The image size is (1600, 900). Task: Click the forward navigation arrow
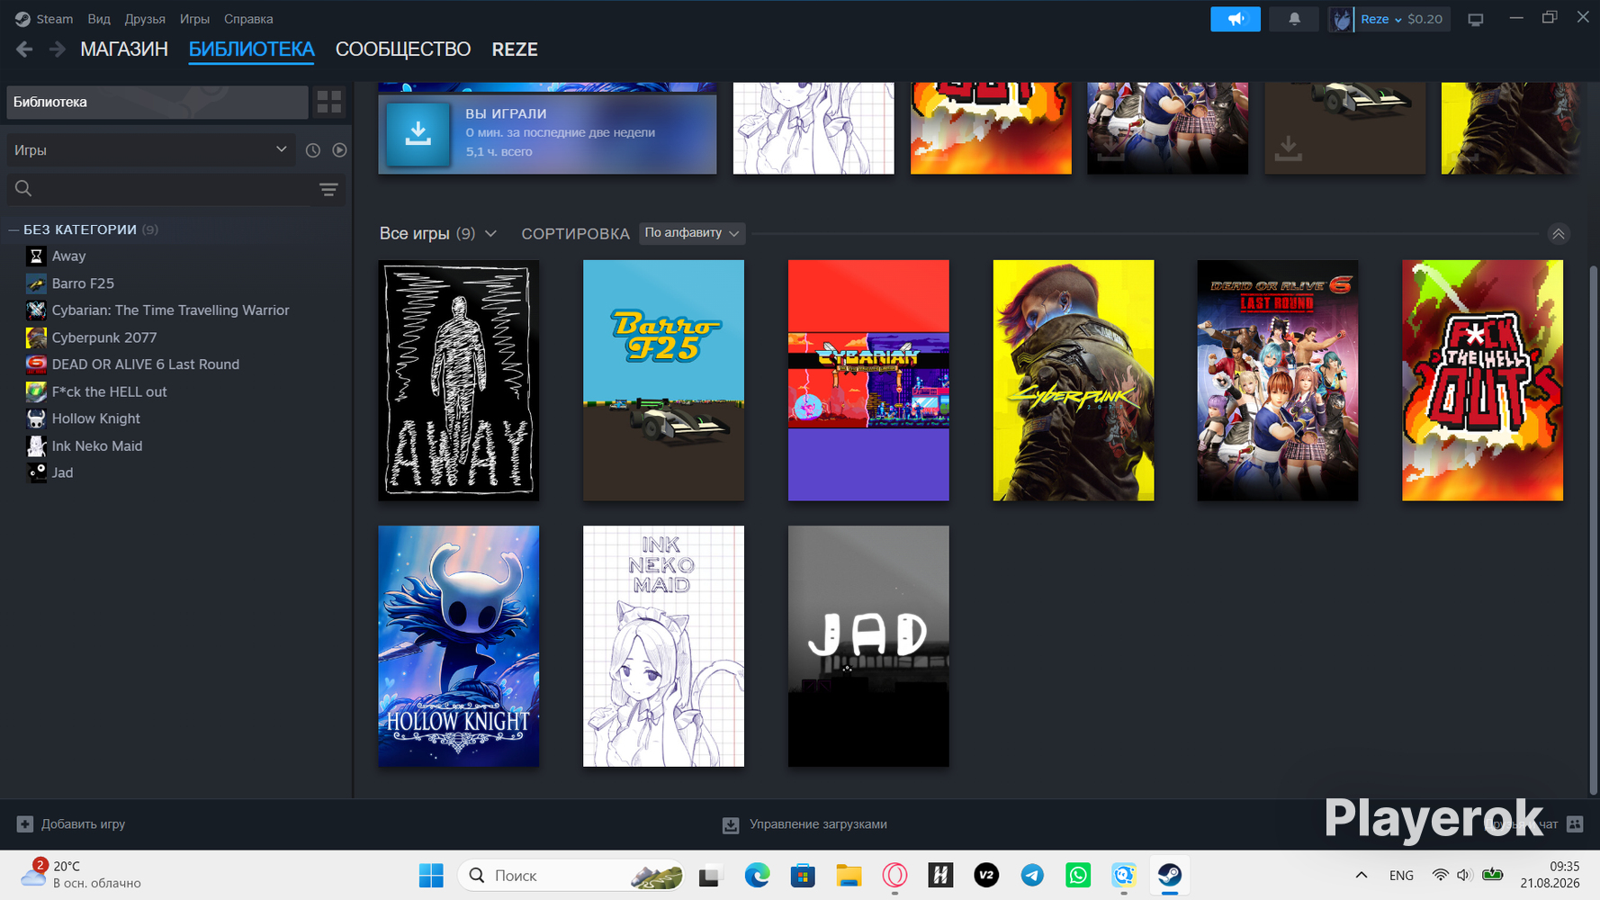57,49
